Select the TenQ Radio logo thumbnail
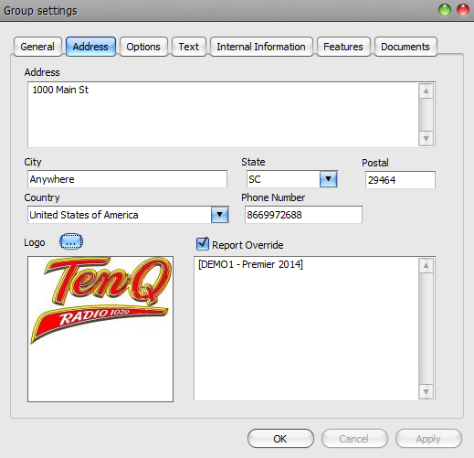 [x=100, y=329]
